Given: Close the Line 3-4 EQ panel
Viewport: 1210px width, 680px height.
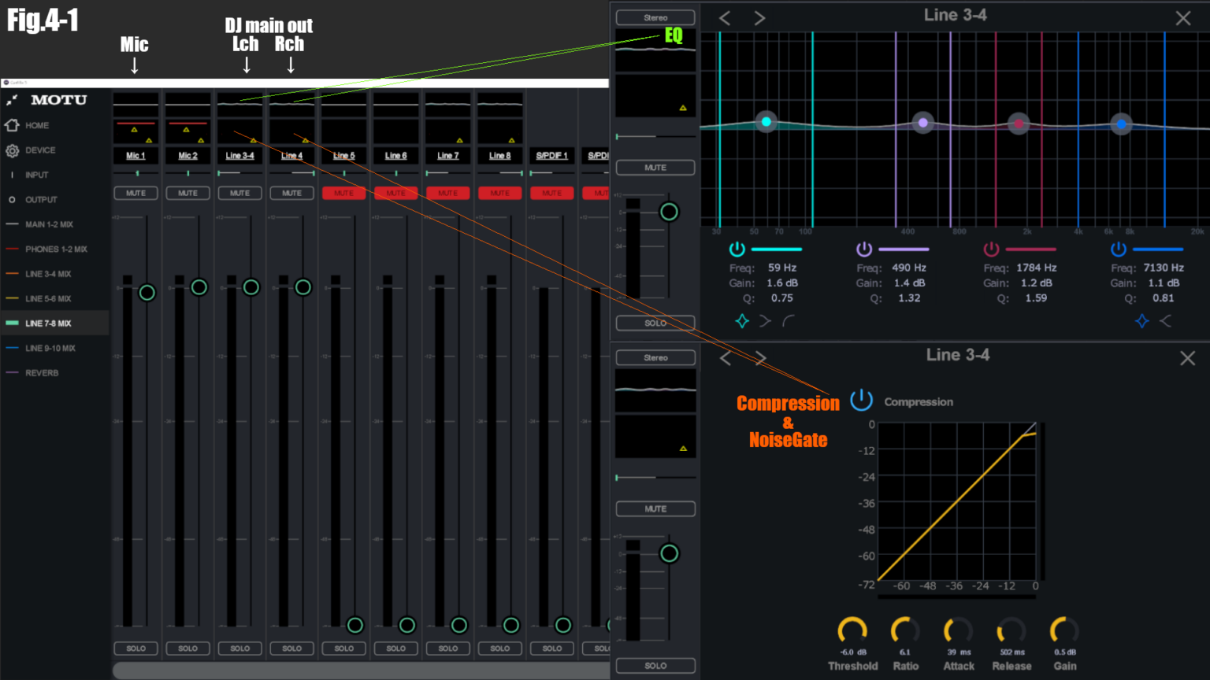Looking at the screenshot, I should [1182, 18].
